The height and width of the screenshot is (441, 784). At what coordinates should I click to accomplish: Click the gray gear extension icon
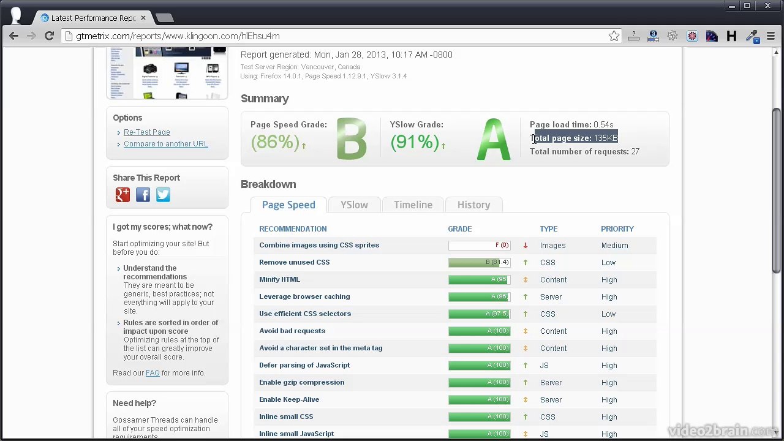pyautogui.click(x=673, y=36)
